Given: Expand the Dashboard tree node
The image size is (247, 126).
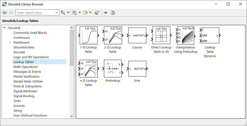Looking at the screenshot, I should coord(10,42).
